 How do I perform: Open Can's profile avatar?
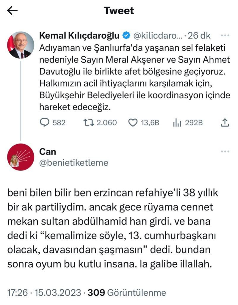click(21, 157)
